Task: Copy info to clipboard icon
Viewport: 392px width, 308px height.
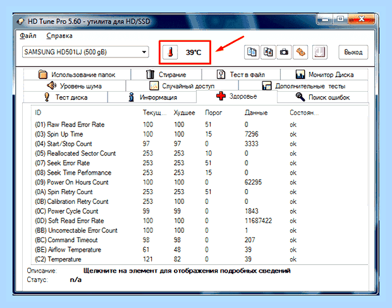Action: click(252, 52)
